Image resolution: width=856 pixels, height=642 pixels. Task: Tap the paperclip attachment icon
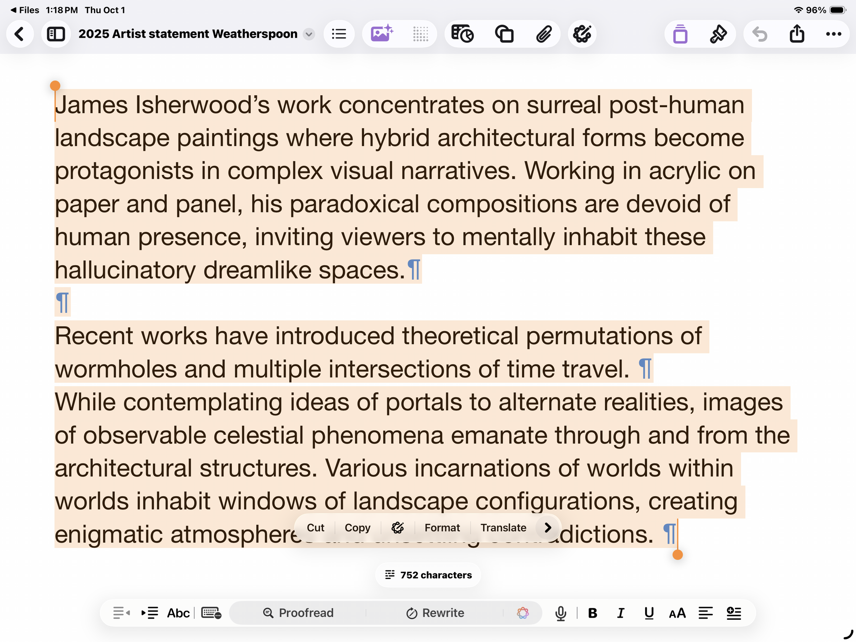(x=544, y=34)
